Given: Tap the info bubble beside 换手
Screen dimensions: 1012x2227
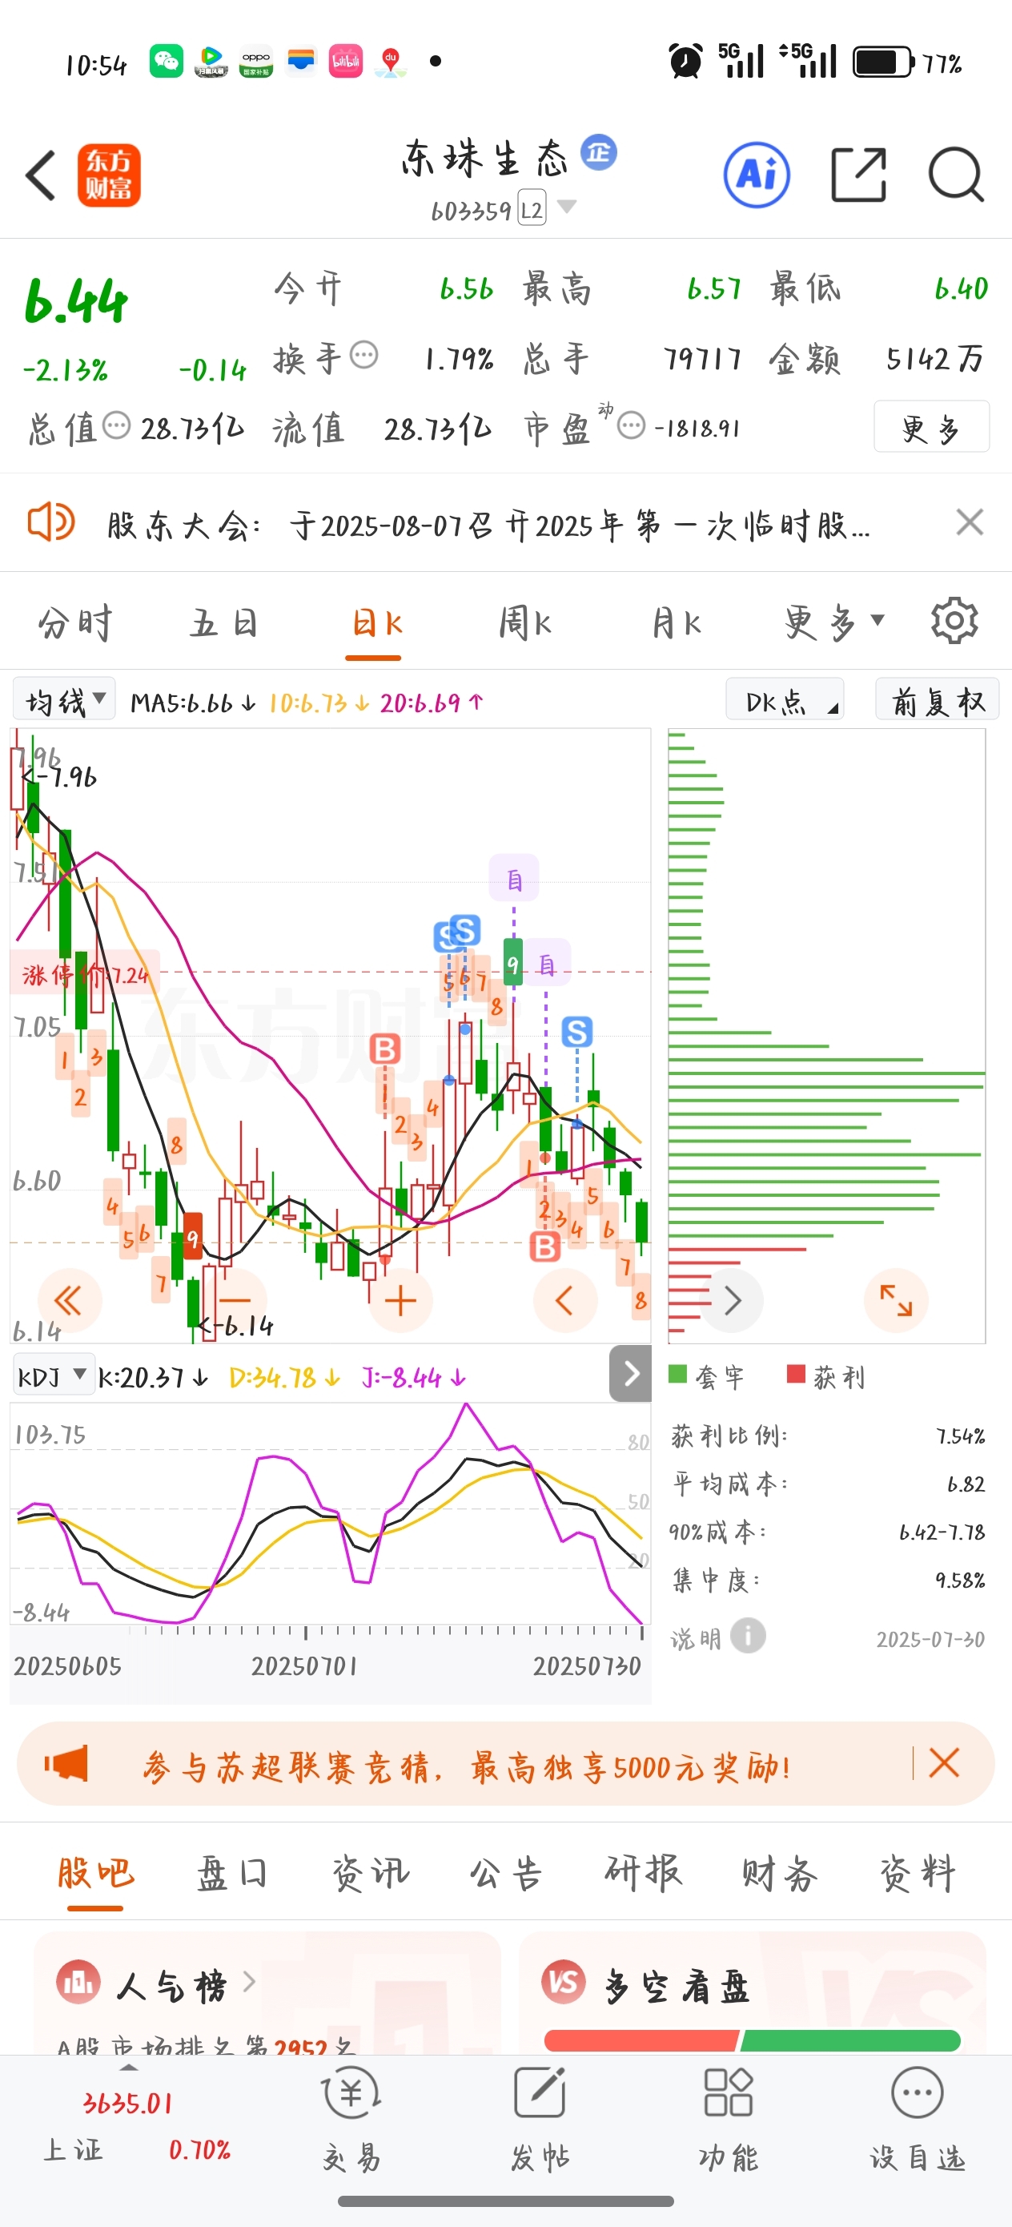Looking at the screenshot, I should (363, 354).
